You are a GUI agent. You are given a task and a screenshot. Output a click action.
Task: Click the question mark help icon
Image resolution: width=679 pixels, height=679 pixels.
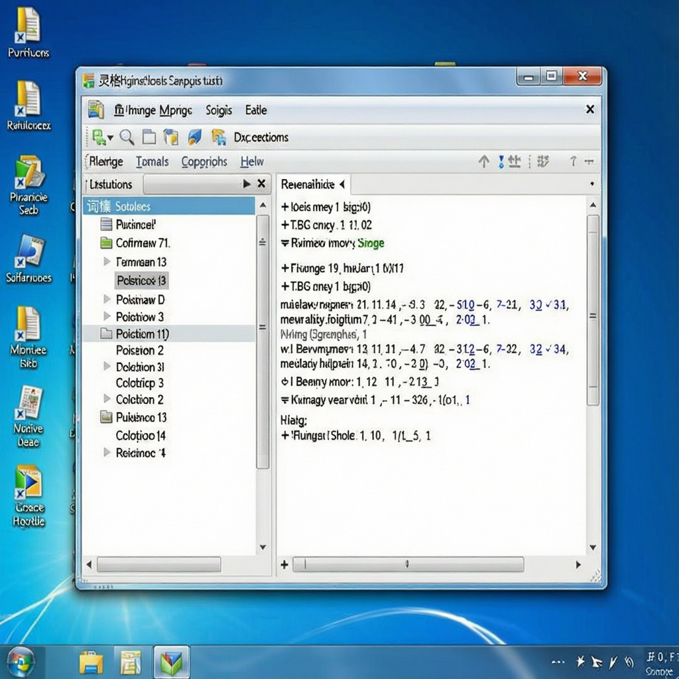click(x=573, y=161)
